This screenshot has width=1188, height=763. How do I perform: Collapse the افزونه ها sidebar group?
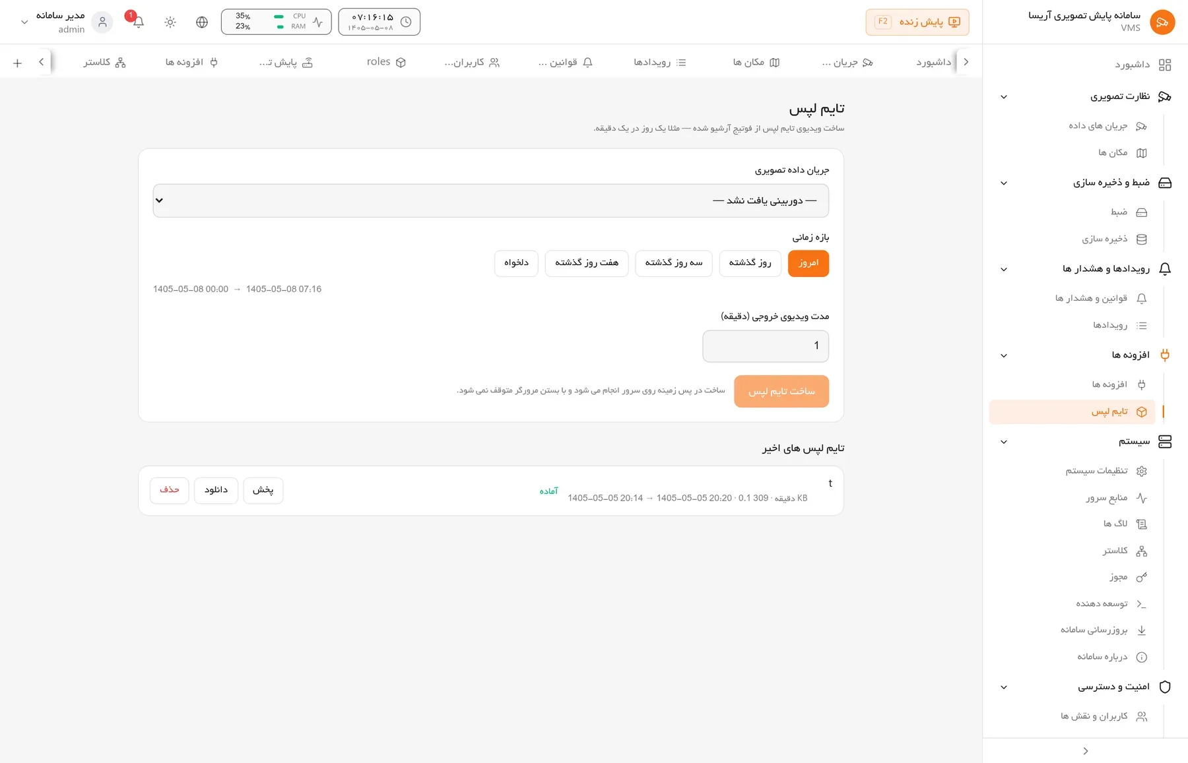point(1004,355)
